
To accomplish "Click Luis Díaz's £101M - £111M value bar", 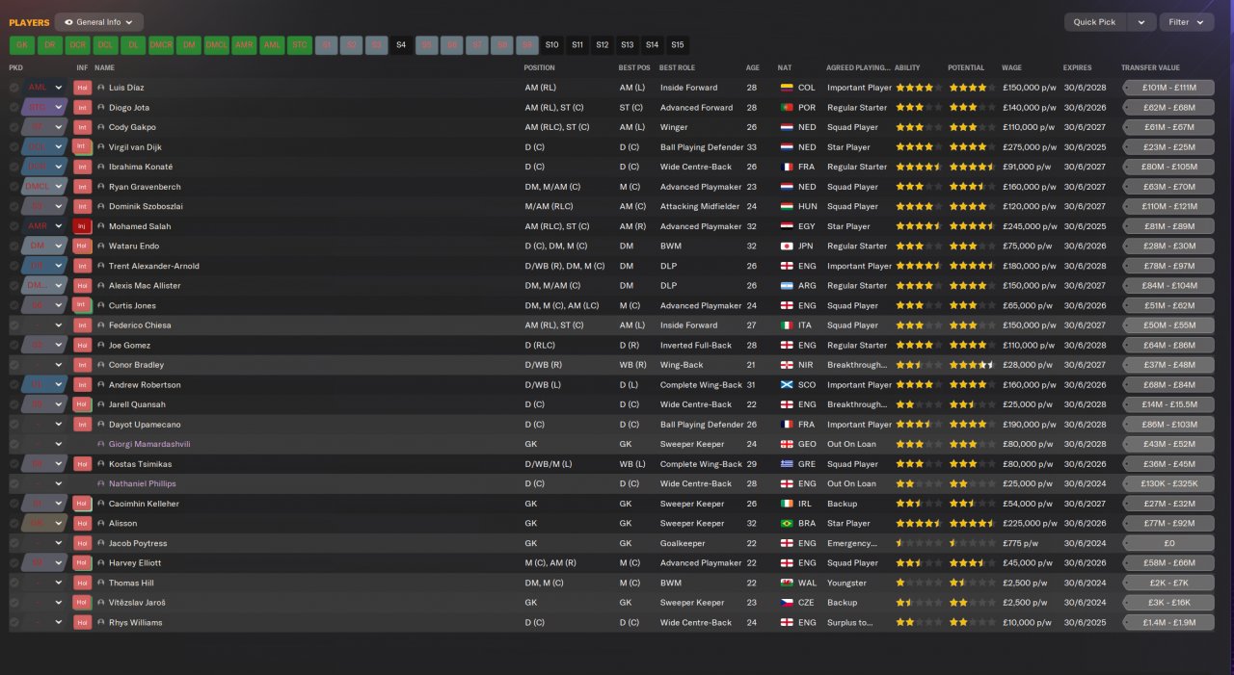I will coord(1168,88).
